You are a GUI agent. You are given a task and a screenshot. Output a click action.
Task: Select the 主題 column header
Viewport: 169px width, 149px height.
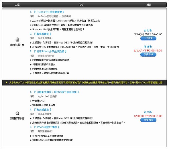coord(17,5)
